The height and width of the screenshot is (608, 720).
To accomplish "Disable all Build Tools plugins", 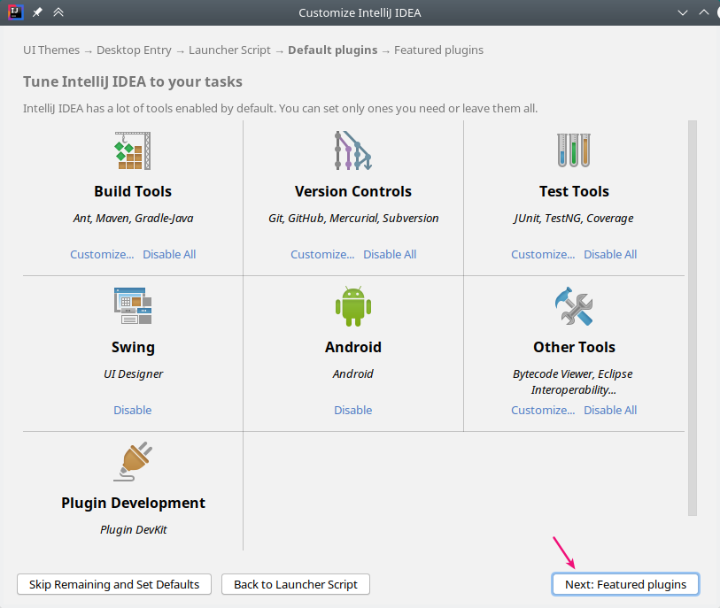I will [169, 254].
